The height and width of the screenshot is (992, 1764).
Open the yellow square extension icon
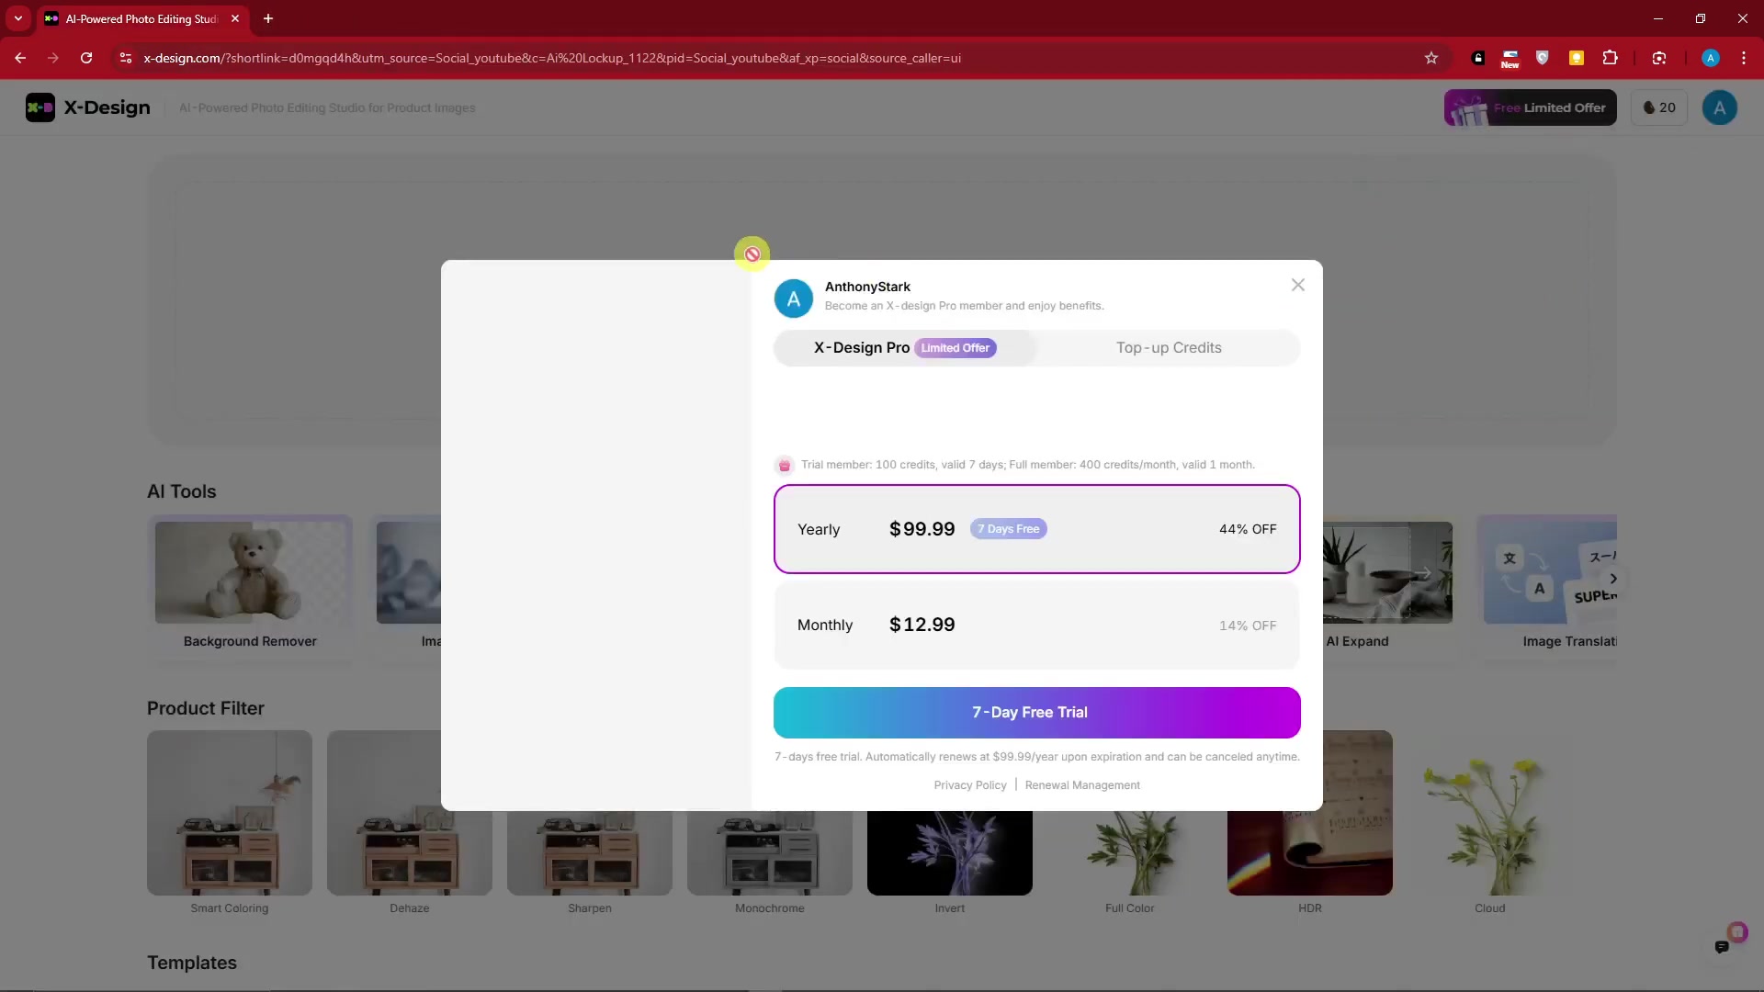[1577, 58]
